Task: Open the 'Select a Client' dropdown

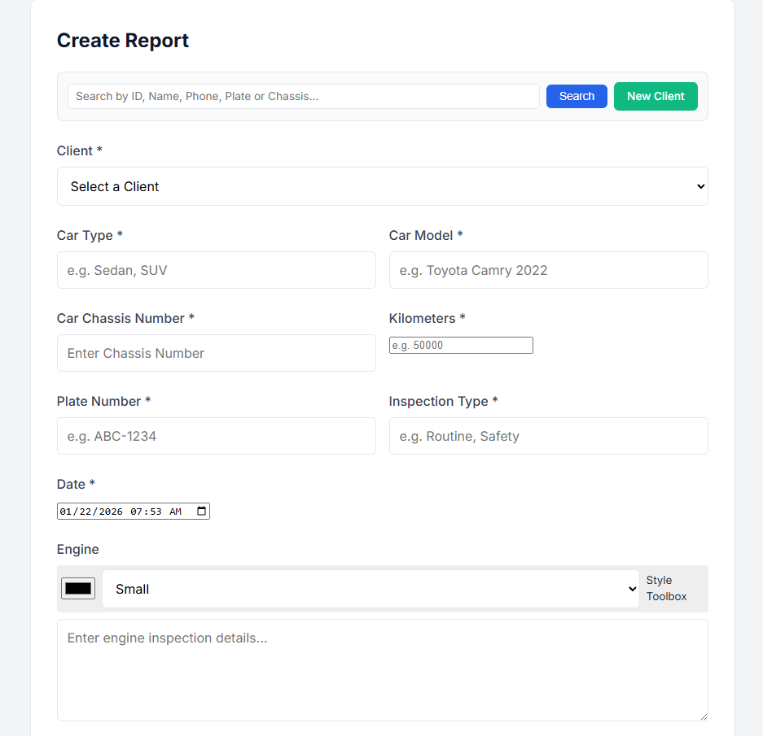Action: (x=383, y=186)
